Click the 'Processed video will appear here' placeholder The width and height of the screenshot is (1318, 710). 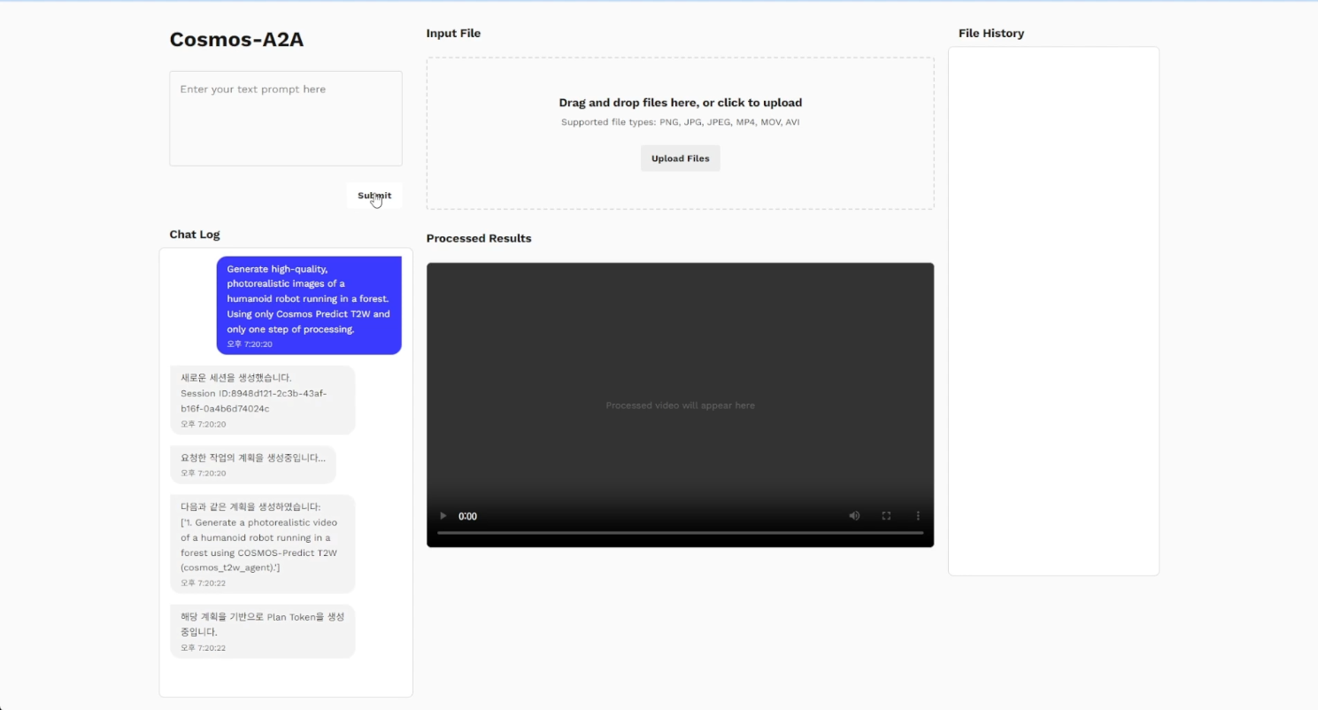[680, 405]
